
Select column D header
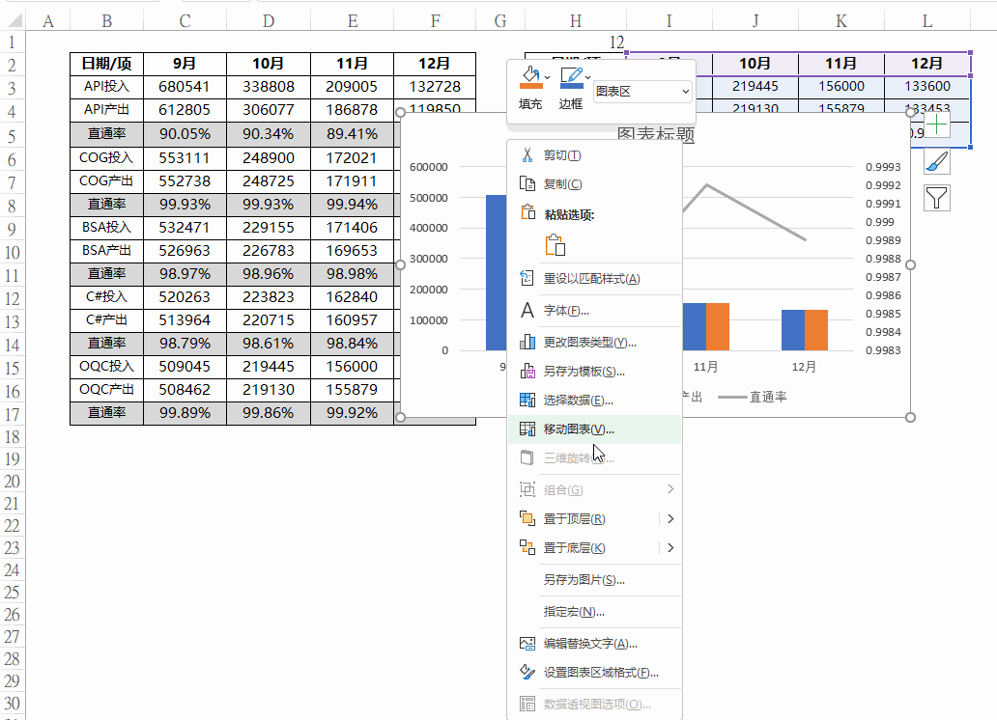pos(269,21)
